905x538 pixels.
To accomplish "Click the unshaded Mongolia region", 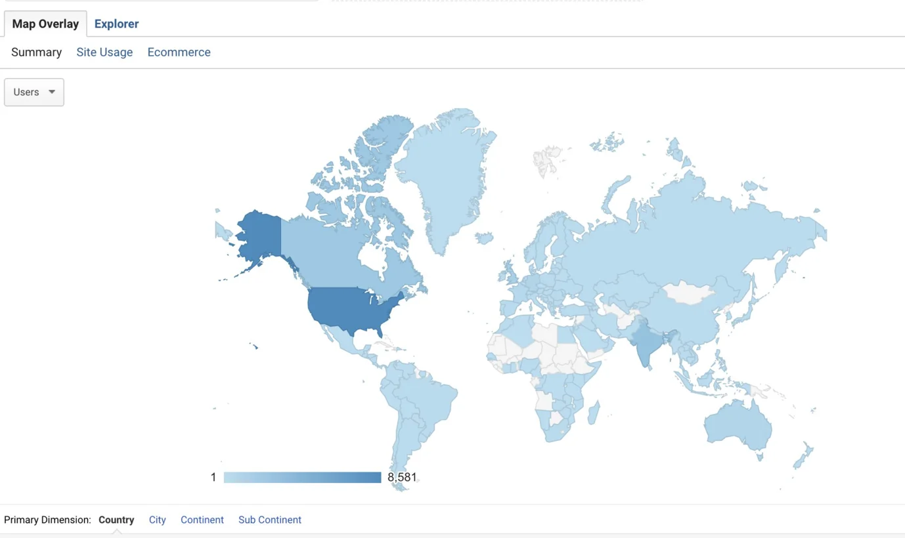I will (x=688, y=292).
